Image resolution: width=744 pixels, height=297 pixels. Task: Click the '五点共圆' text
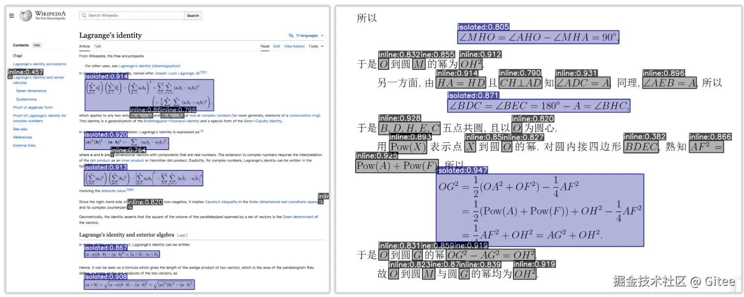(x=462, y=128)
